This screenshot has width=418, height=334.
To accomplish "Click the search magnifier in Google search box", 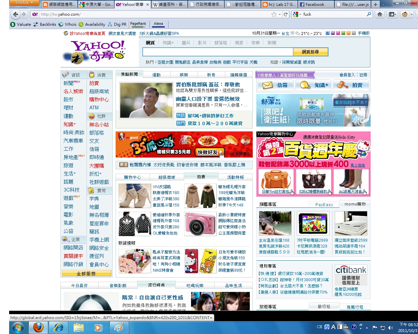I will [x=369, y=14].
